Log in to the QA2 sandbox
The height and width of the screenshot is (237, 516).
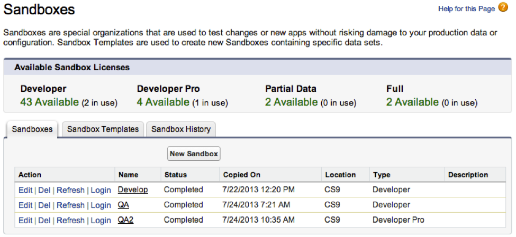point(101,221)
